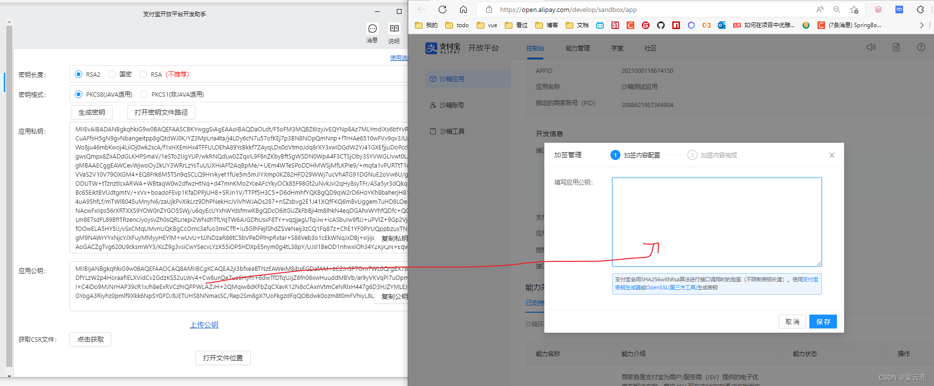Open the read aloud icon in the address bar

pos(820,10)
